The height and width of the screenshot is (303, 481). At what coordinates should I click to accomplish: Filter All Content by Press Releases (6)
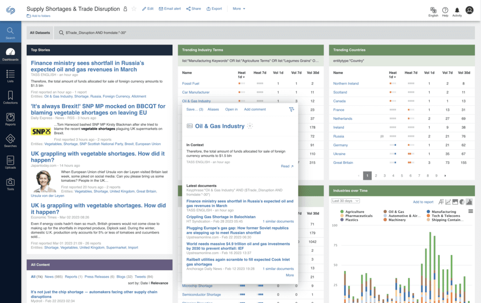pos(100,277)
